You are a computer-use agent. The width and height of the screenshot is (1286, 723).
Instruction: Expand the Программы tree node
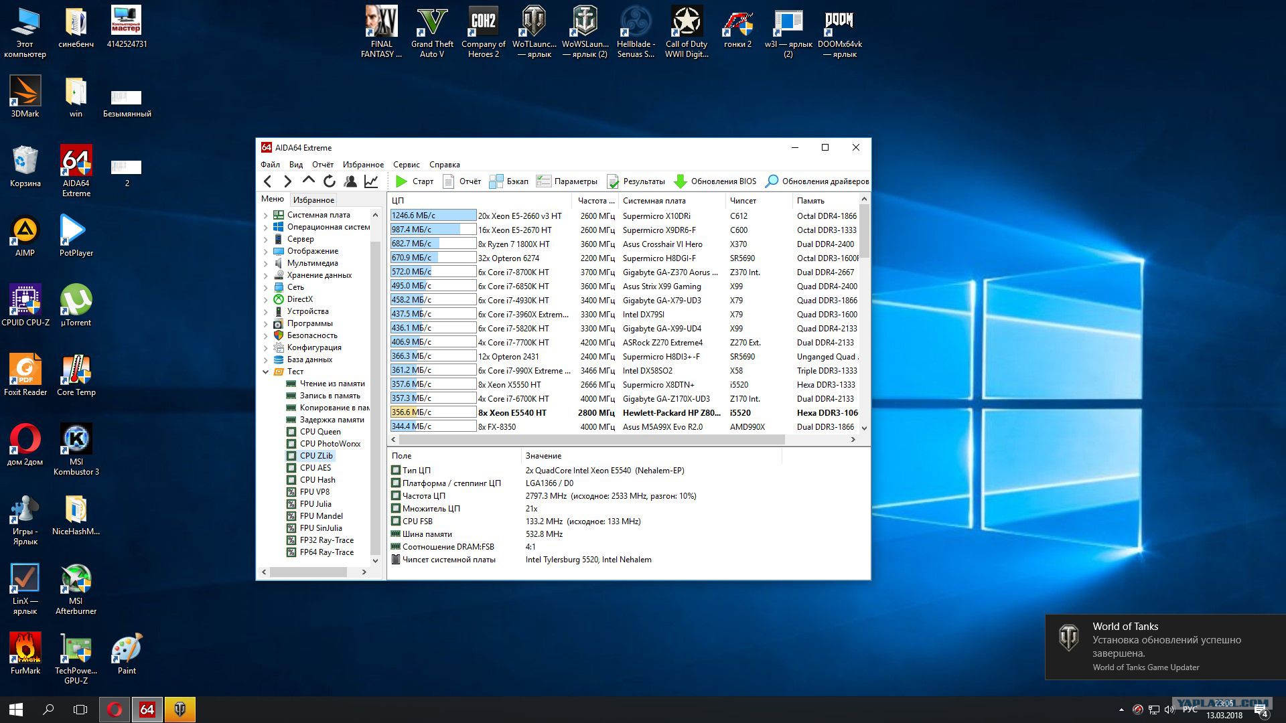(x=265, y=324)
